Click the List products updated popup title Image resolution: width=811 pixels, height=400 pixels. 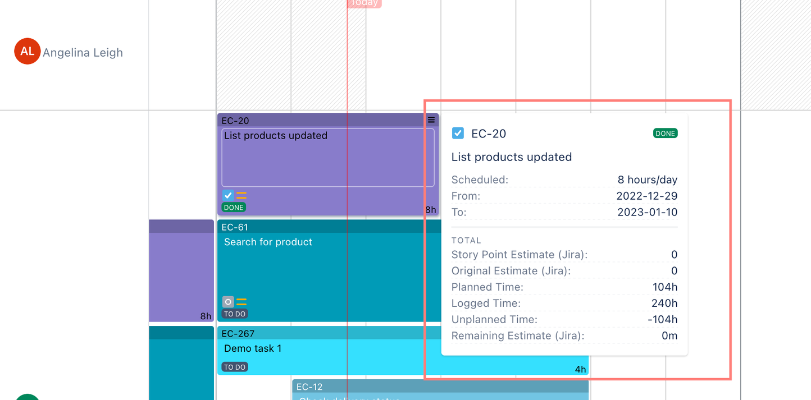point(512,157)
